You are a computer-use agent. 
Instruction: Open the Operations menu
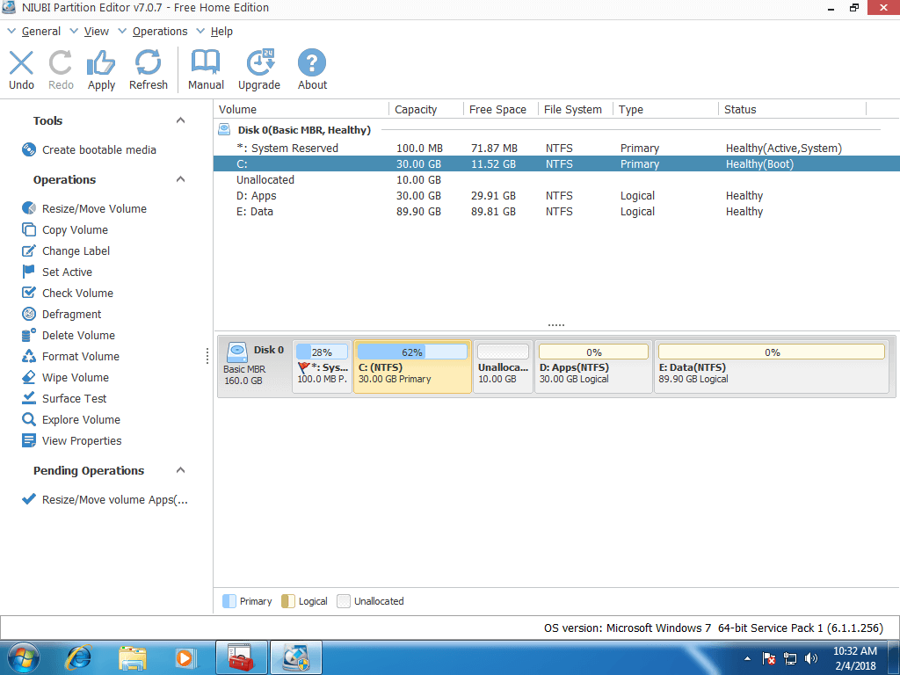[x=160, y=31]
